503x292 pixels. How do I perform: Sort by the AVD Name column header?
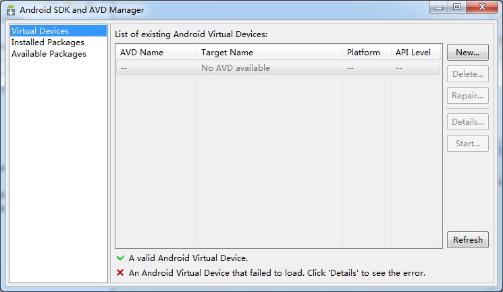pos(156,52)
